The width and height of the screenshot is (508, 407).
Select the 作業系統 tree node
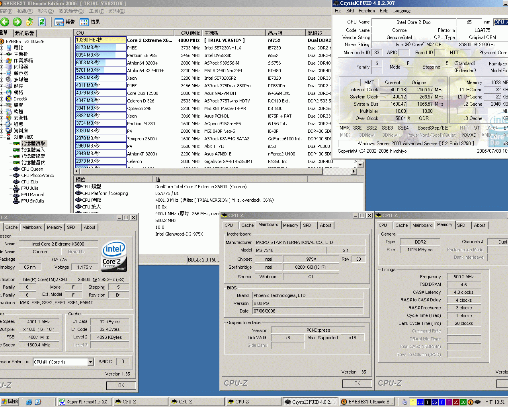click(x=23, y=61)
